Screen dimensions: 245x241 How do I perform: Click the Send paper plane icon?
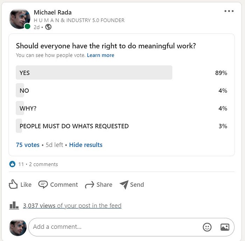(124, 185)
